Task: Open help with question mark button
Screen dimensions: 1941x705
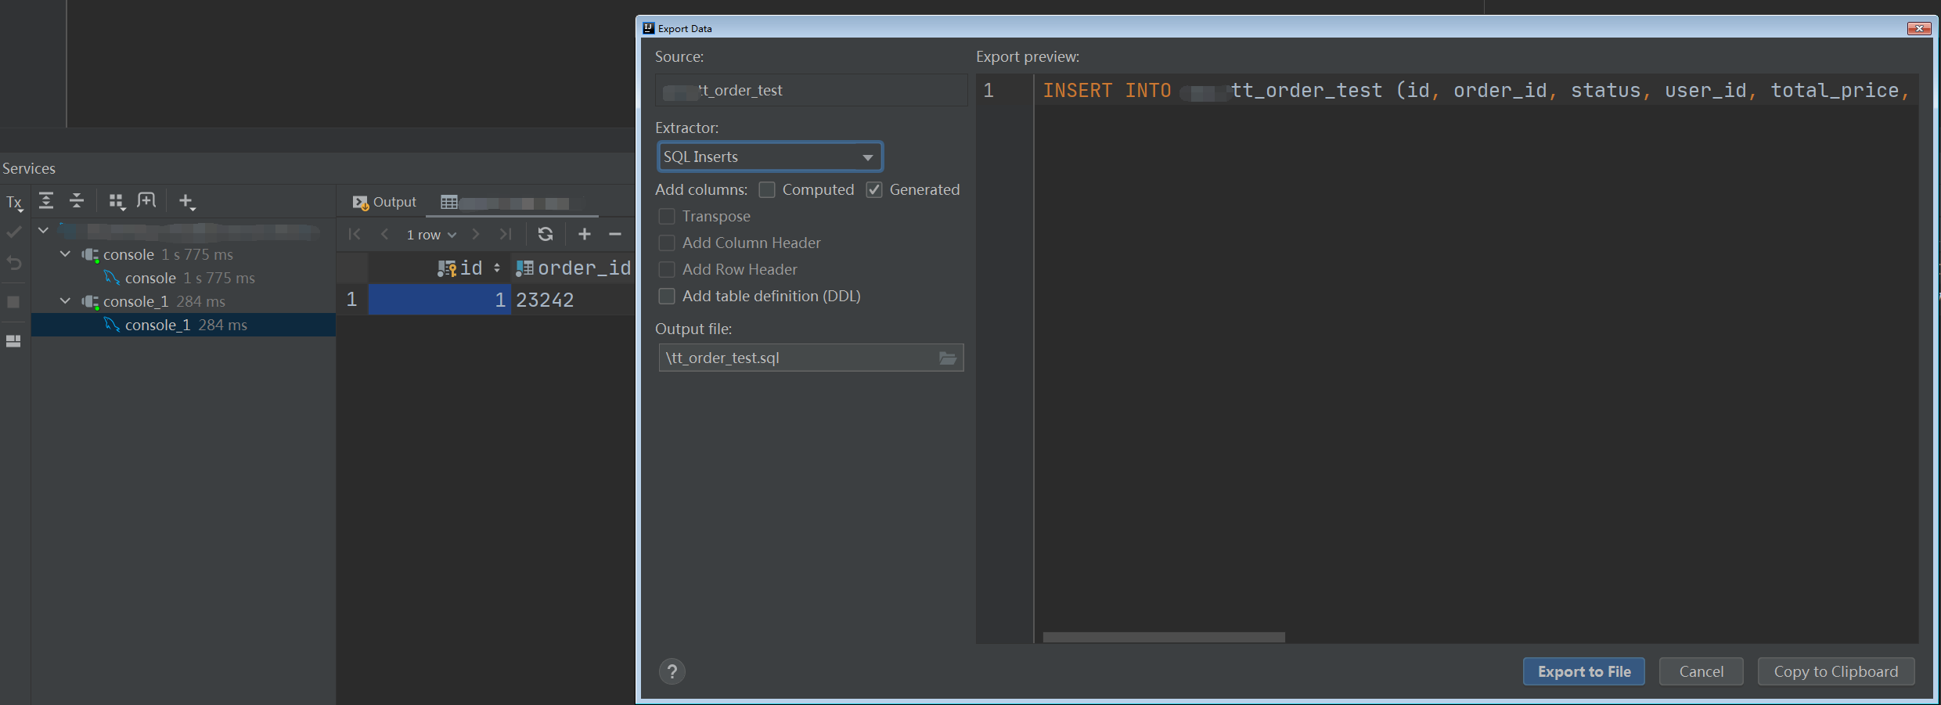Action: pos(672,671)
